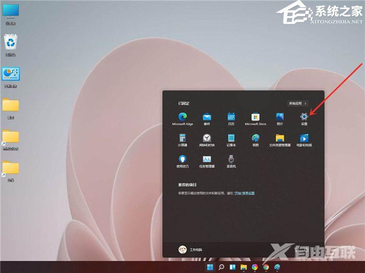Open the Start menu settings link
The height and width of the screenshot is (273, 365).
pos(244,193)
